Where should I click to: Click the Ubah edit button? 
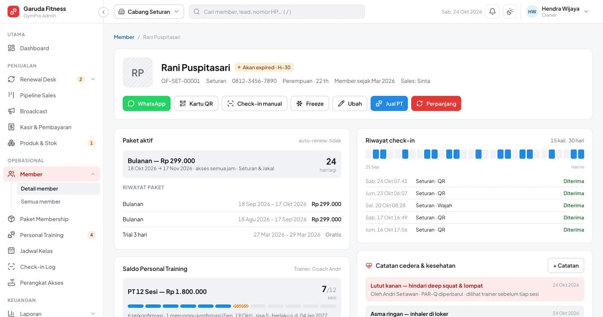pyautogui.click(x=350, y=103)
